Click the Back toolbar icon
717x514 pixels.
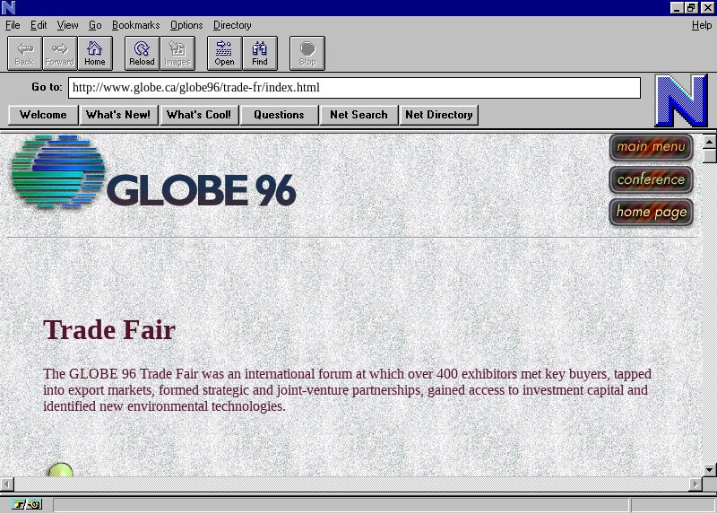click(24, 54)
